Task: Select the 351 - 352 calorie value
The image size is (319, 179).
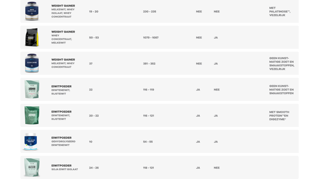Action: pos(149,64)
